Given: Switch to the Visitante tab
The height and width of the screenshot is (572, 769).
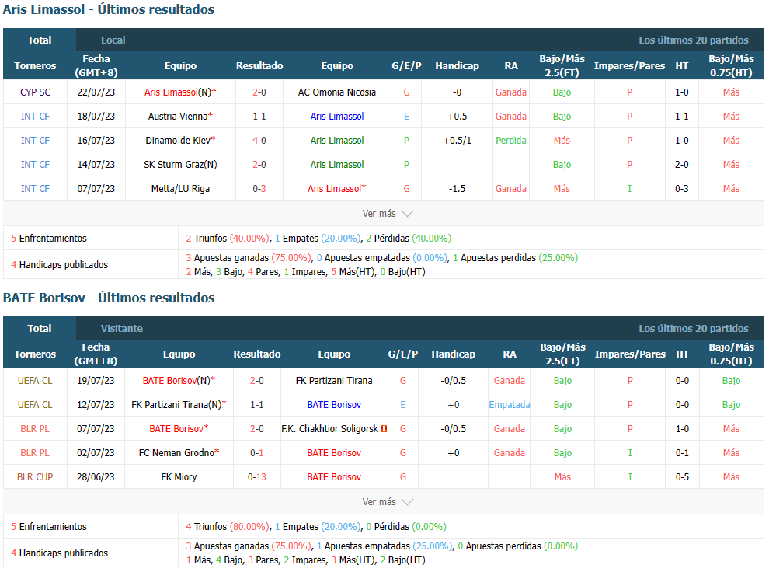Looking at the screenshot, I should coord(122,329).
